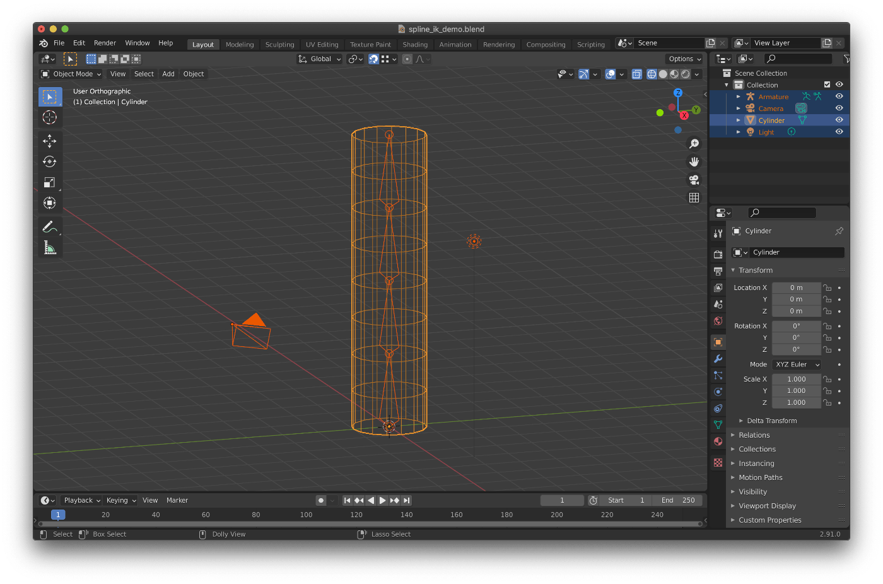Open the Render menu
The height and width of the screenshot is (584, 883).
[105, 43]
